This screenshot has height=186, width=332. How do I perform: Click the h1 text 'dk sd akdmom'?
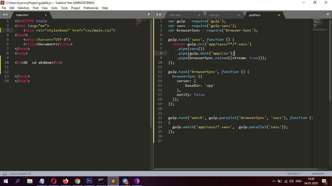[37, 63]
